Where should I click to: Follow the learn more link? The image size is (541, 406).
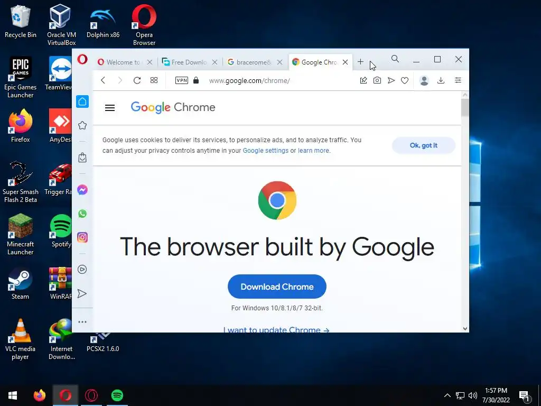pos(313,151)
